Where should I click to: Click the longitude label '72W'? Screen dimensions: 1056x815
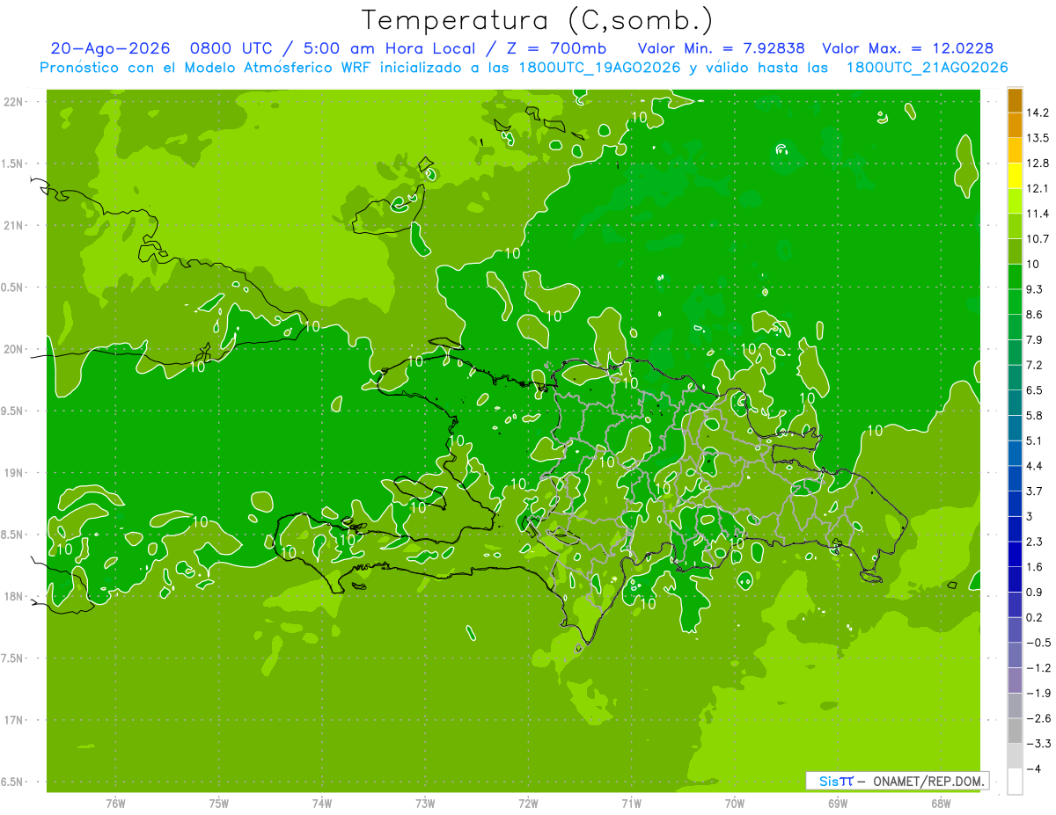click(529, 804)
